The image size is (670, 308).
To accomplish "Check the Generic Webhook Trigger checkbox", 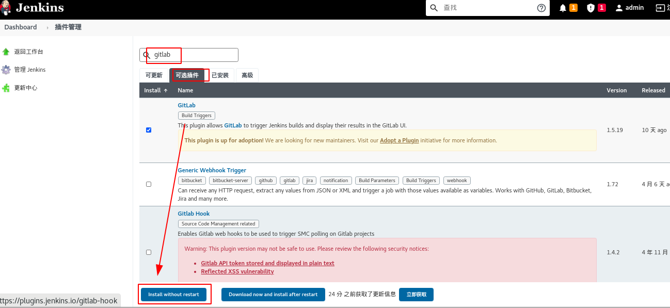I will tap(149, 184).
